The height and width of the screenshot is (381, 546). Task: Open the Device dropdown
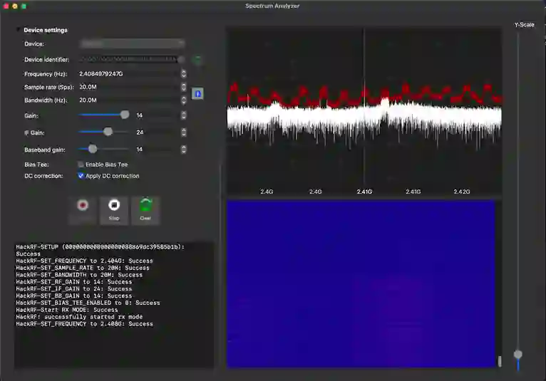tap(132, 44)
